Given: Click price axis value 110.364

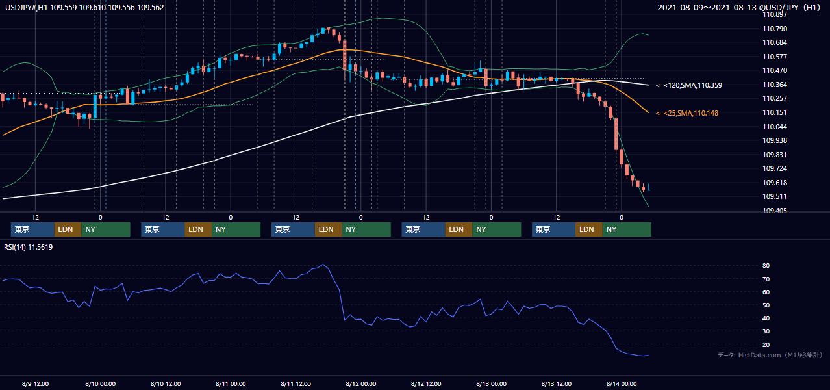Looking at the screenshot, I should [x=773, y=84].
